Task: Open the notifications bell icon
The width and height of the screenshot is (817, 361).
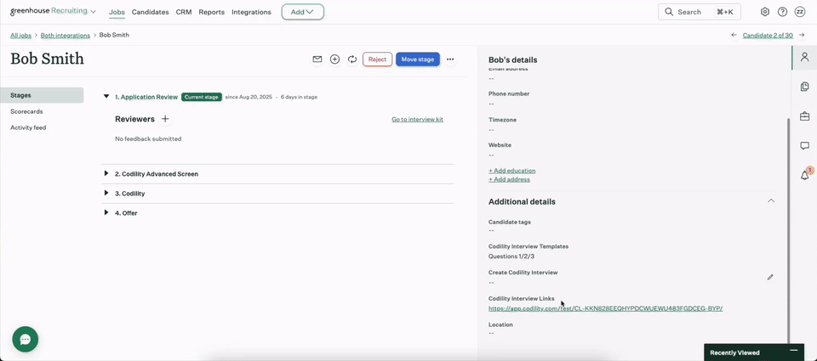Action: click(805, 175)
